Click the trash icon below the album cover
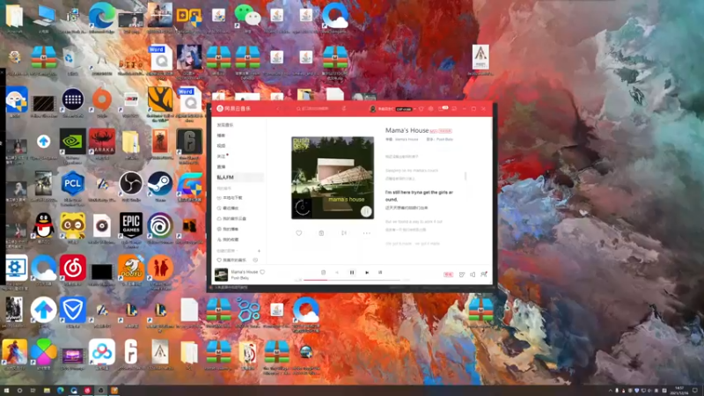The image size is (704, 396). [321, 233]
